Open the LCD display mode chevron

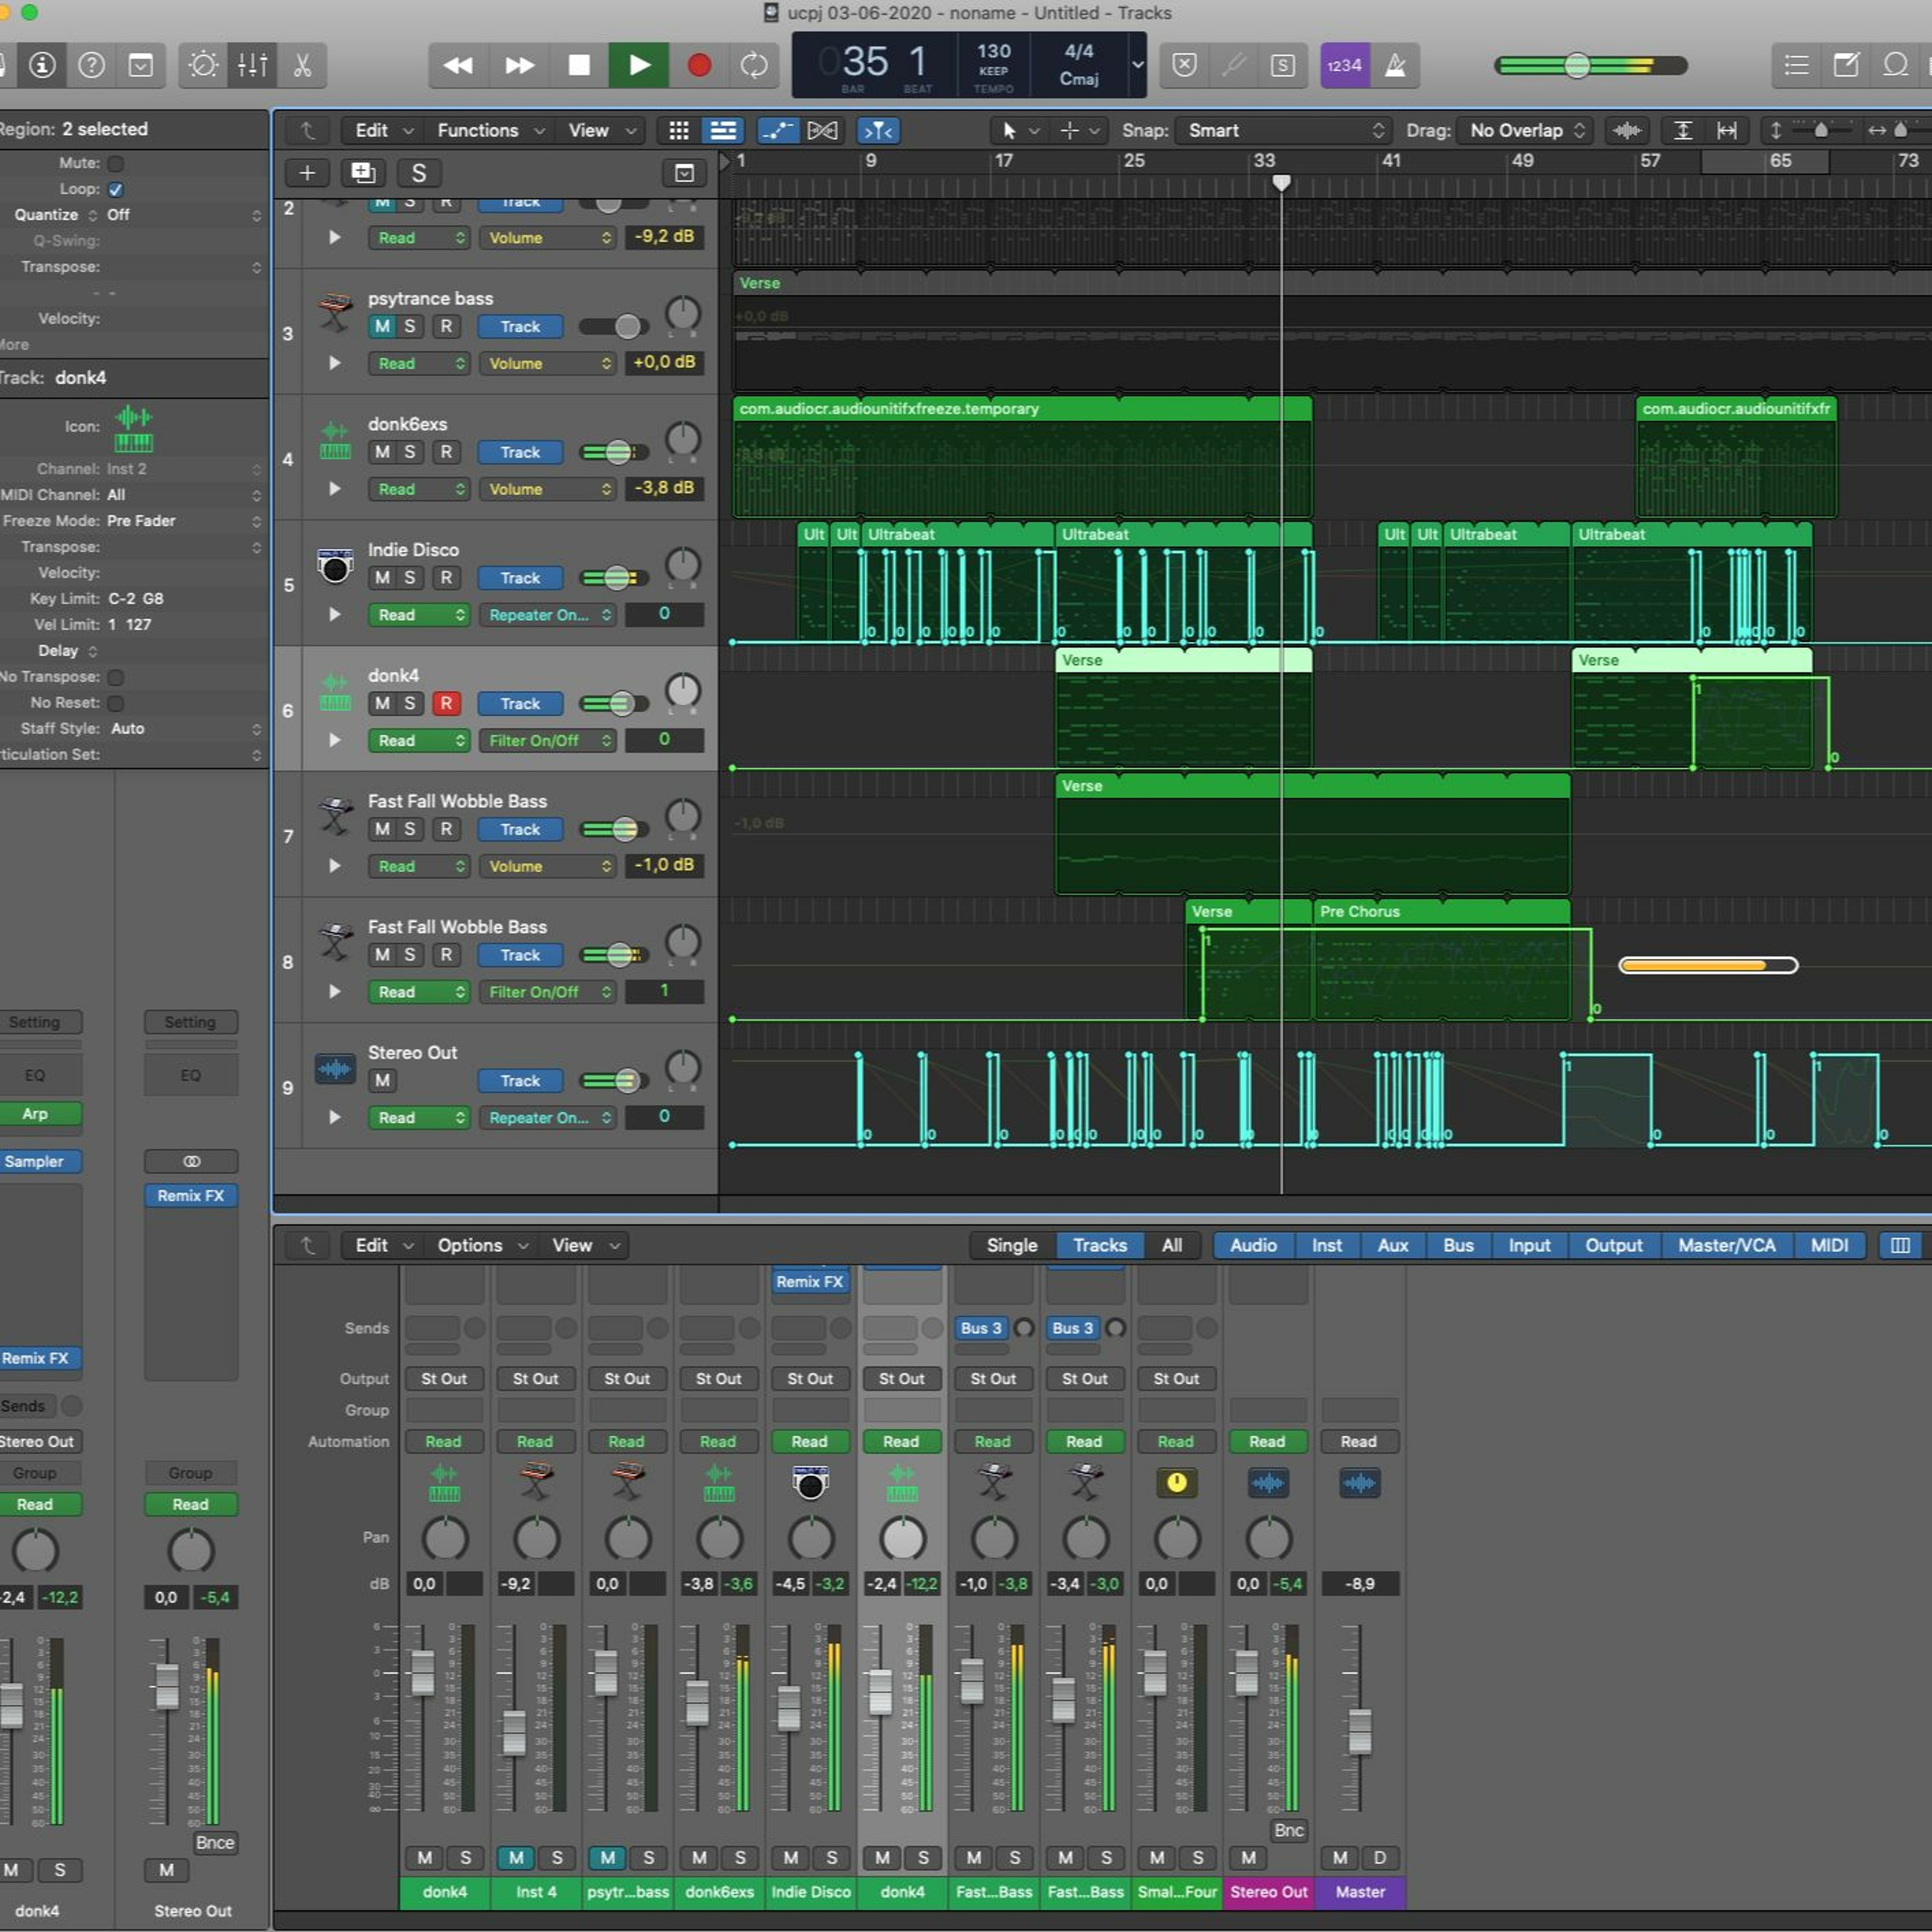coord(1137,65)
